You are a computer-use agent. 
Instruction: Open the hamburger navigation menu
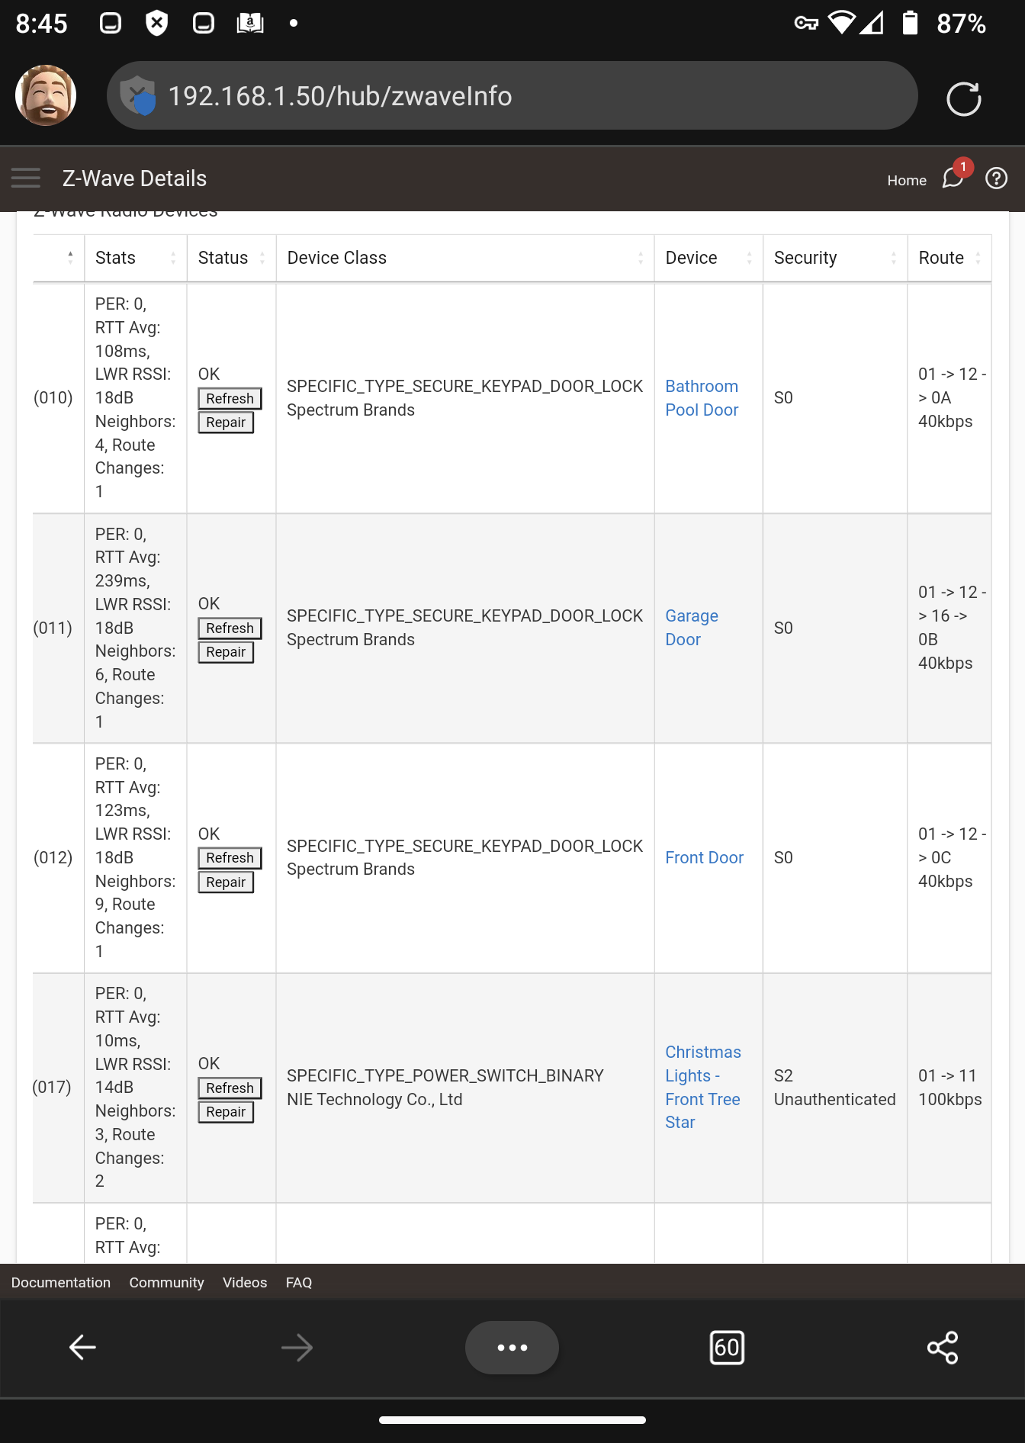(x=26, y=178)
